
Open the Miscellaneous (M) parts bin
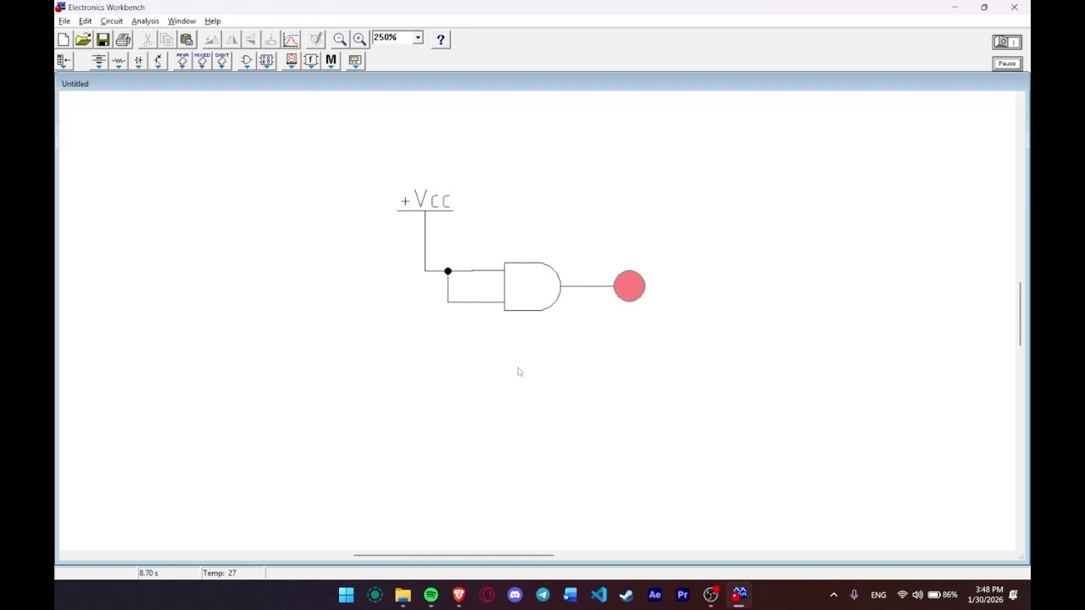[x=331, y=60]
